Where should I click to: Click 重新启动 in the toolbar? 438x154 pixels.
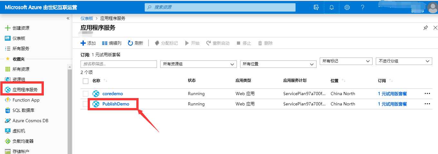(x=218, y=43)
